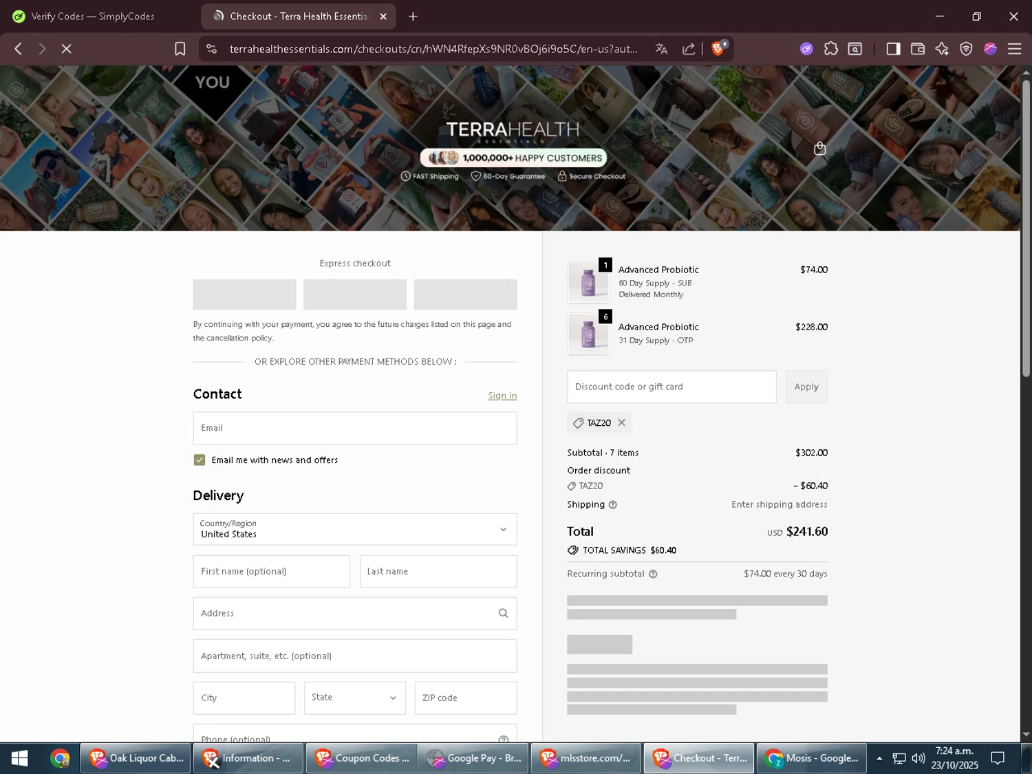
Task: Open Brave VPN shield icon
Action: coord(966,49)
